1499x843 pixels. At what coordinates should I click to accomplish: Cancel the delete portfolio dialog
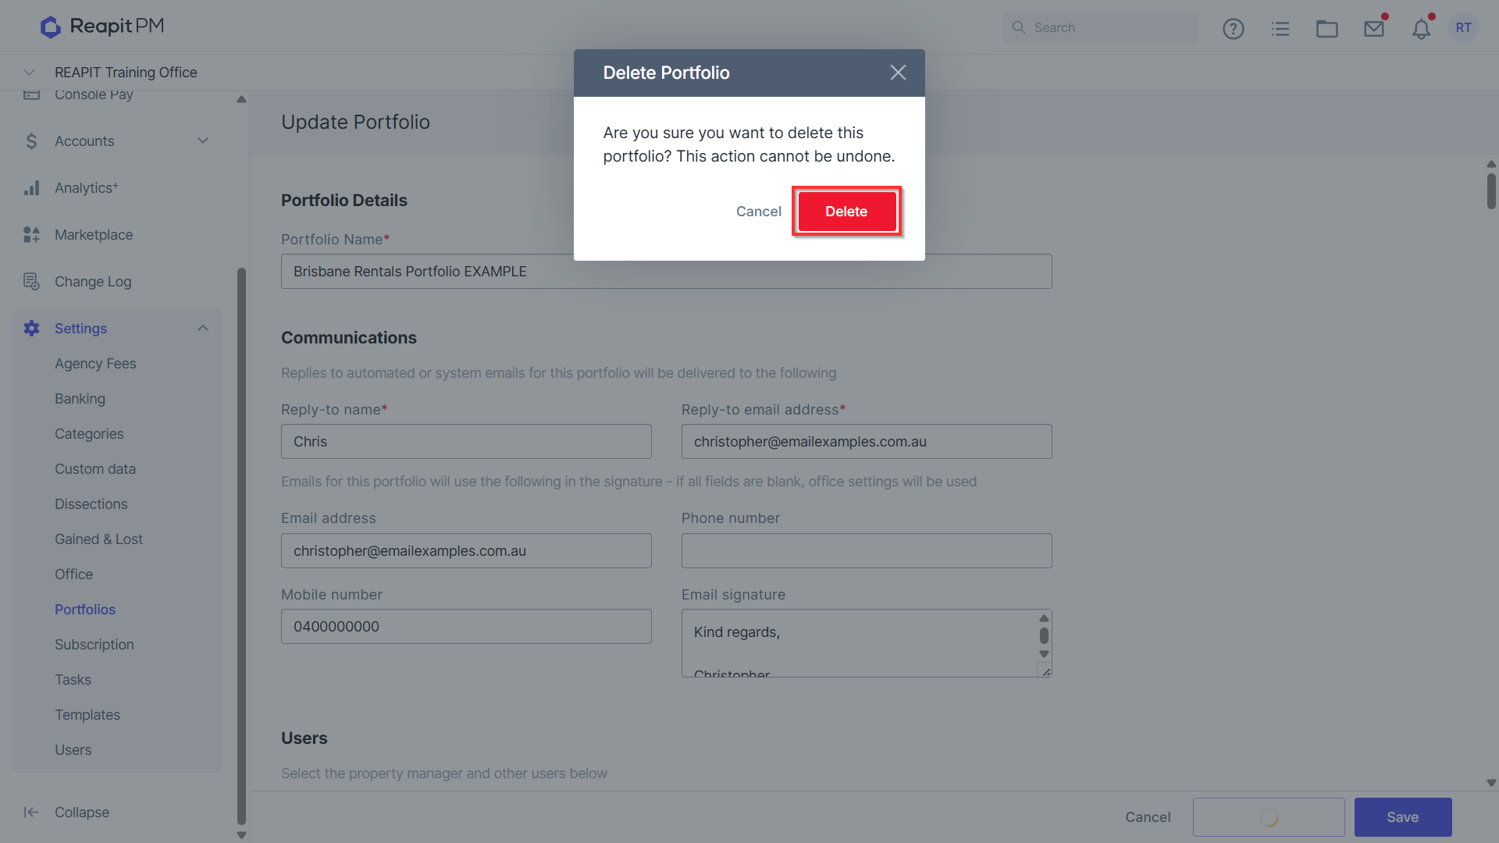click(x=758, y=212)
